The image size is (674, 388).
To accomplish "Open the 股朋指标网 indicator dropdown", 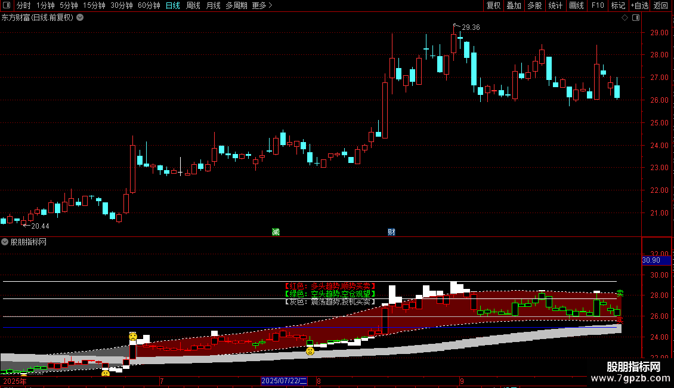I will [x=5, y=242].
